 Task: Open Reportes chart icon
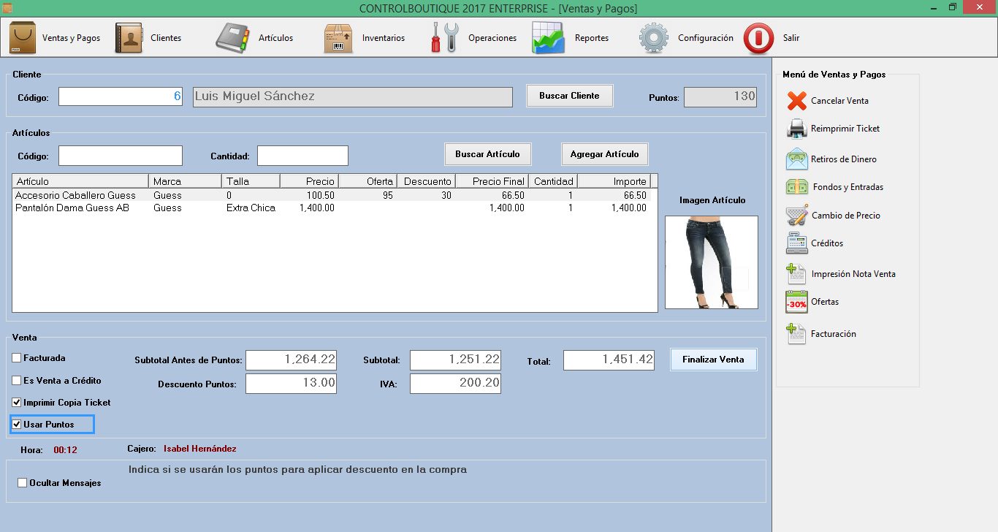click(548, 38)
